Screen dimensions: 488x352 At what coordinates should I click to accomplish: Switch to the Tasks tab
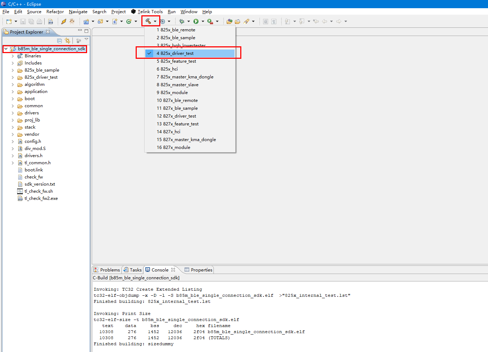coord(132,270)
